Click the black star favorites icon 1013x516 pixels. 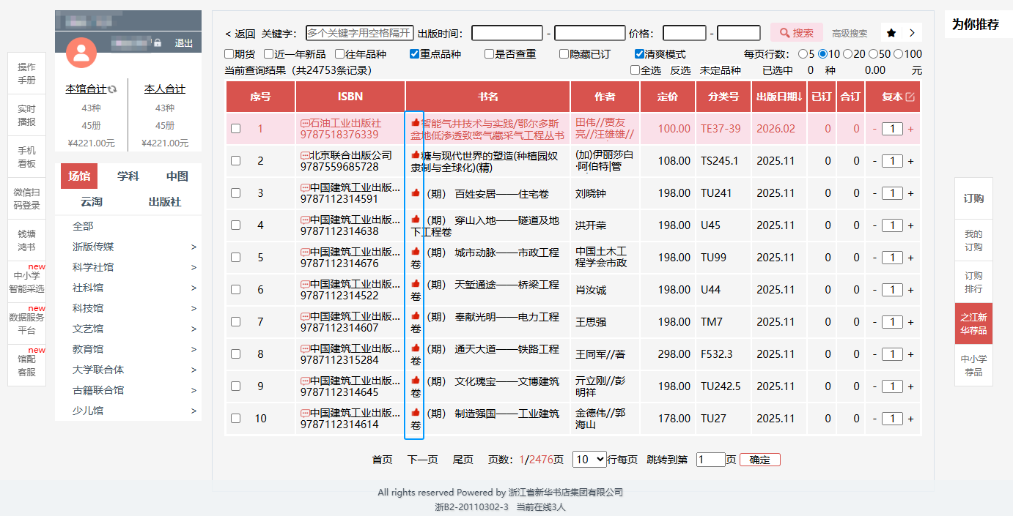[891, 33]
